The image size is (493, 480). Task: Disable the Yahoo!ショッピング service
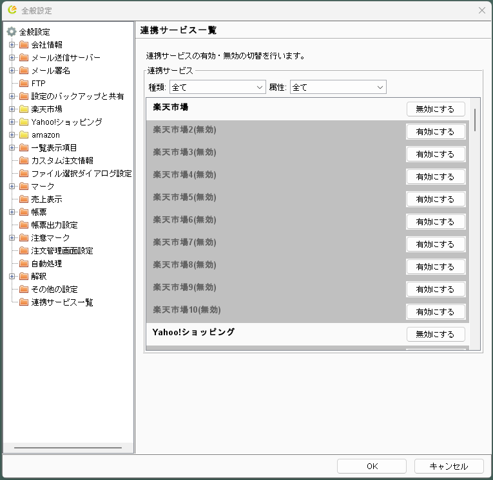click(435, 334)
